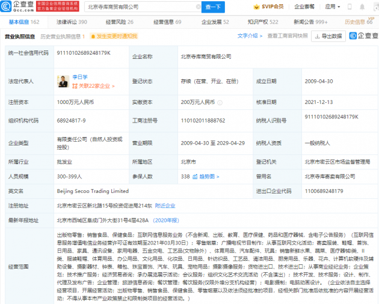Select registered capital 1000万元人民币

click(x=75, y=102)
